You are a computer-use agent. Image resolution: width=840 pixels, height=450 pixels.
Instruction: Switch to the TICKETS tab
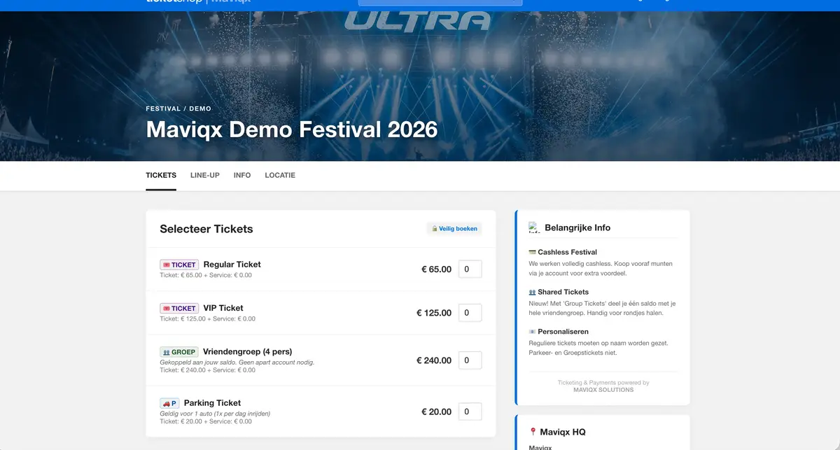click(160, 175)
